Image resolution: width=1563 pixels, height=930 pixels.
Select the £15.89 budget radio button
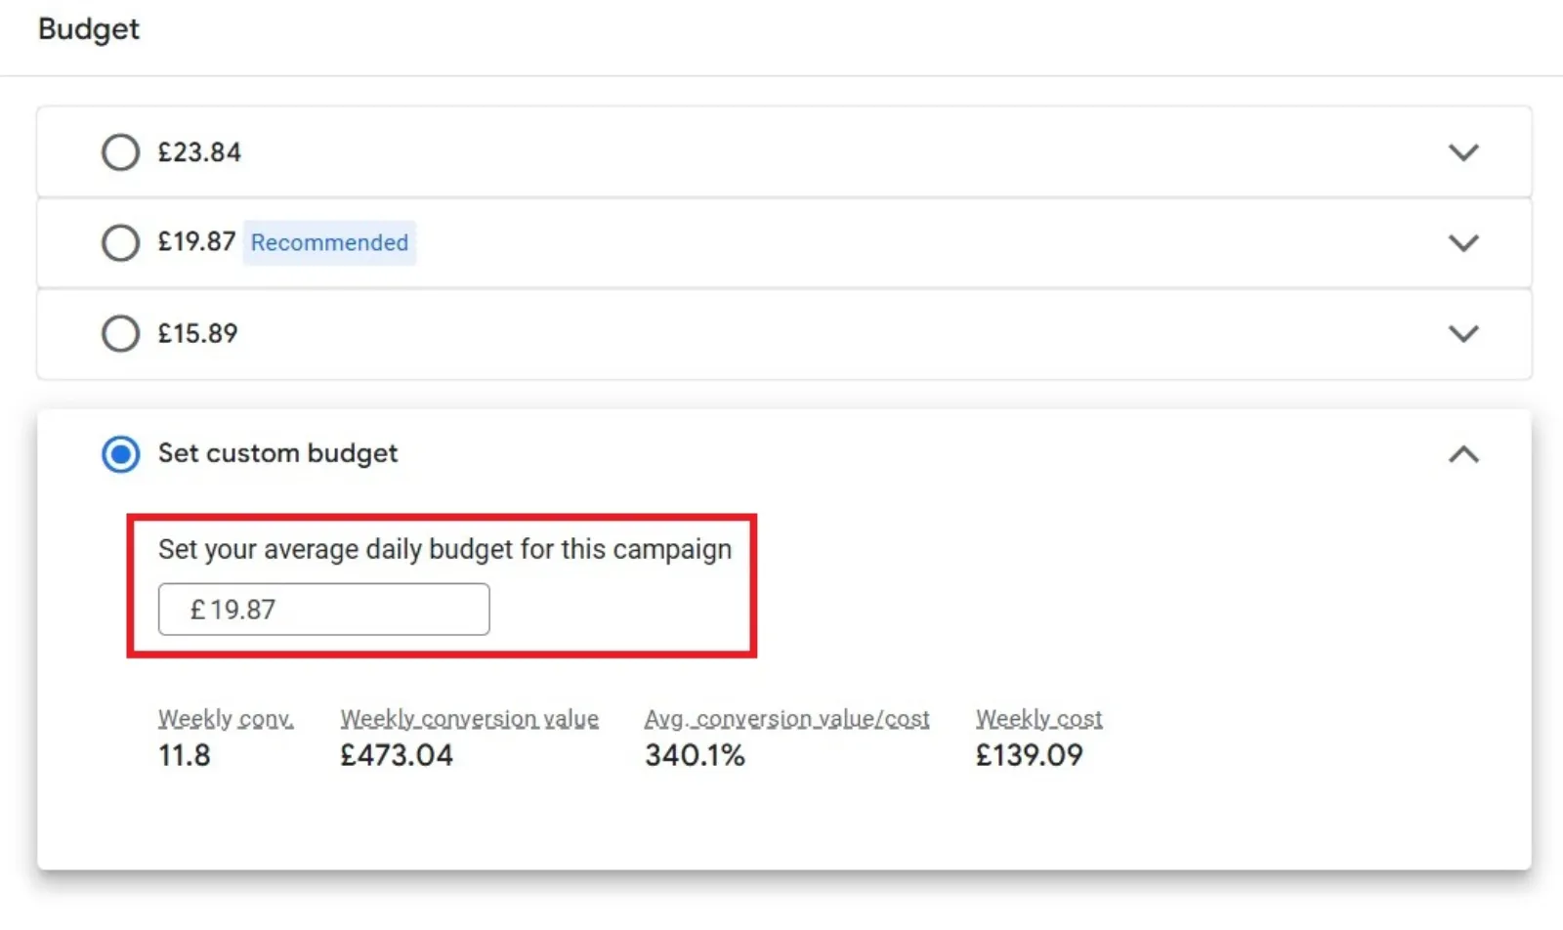(x=120, y=333)
